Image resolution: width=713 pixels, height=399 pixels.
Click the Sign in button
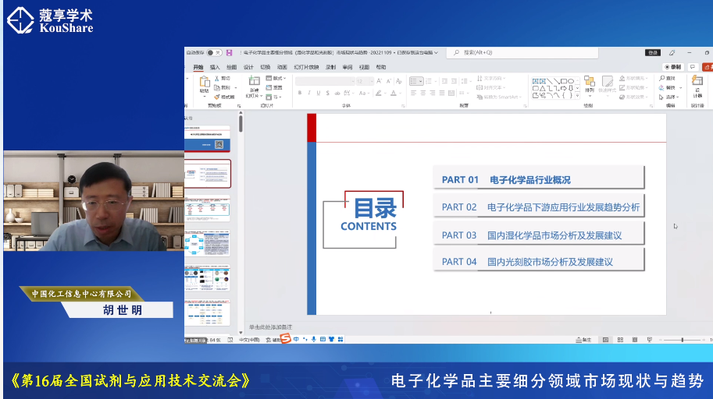653,53
